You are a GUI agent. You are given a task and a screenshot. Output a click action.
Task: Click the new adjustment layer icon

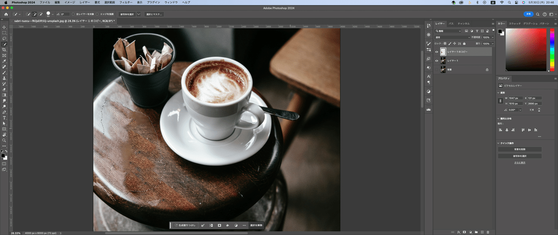point(470,232)
